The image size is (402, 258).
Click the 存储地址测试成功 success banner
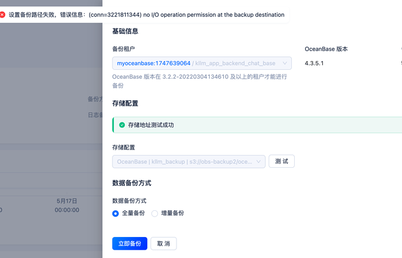[257, 125]
